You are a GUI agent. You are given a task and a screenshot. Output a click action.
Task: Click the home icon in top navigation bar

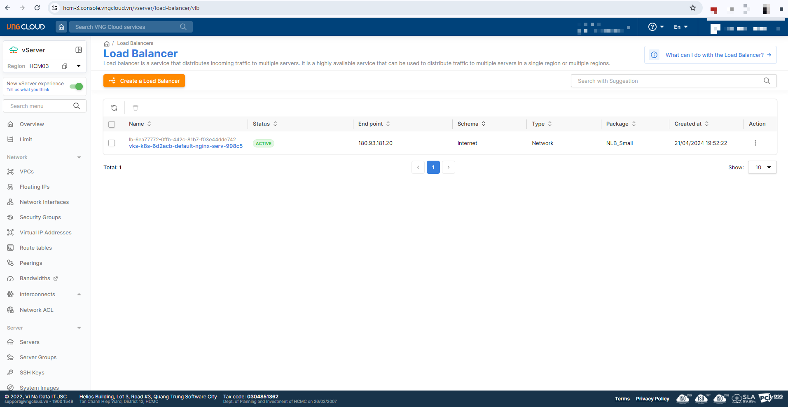(61, 27)
